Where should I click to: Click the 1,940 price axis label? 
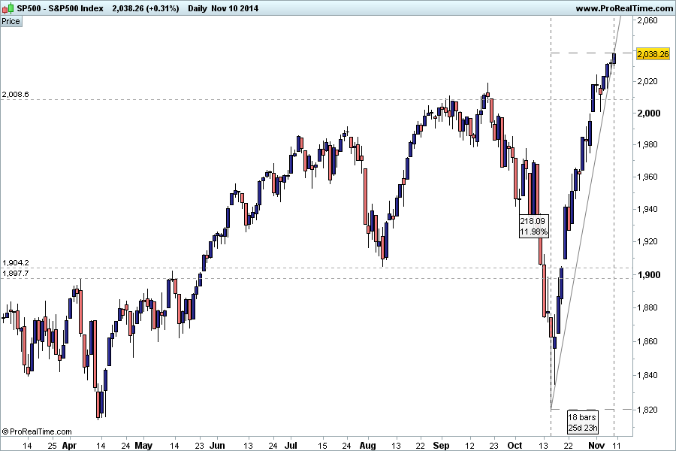[x=647, y=209]
